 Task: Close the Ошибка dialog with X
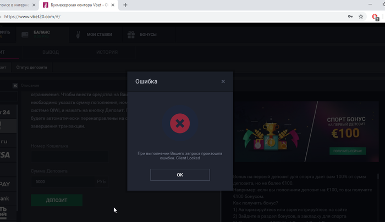[x=223, y=81]
